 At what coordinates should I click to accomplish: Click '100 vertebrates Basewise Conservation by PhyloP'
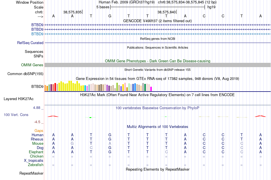(157, 108)
